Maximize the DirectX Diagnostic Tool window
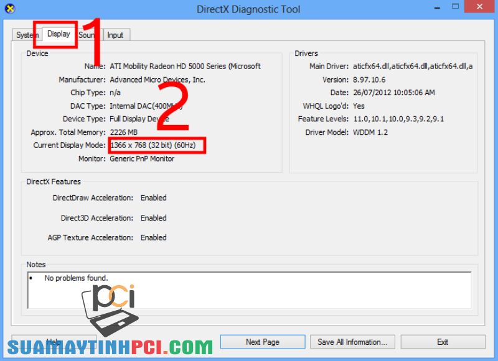Image resolution: width=498 pixels, height=361 pixels. pyautogui.click(x=456, y=6)
